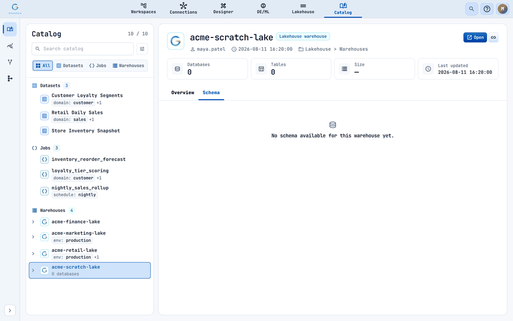The image size is (513, 321).
Task: Open Designer in top navigation
Action: click(x=223, y=9)
